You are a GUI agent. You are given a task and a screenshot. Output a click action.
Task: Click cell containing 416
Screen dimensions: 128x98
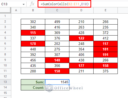pos(57,27)
